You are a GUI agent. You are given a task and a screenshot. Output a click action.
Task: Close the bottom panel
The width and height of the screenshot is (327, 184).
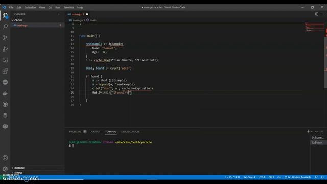coord(322,132)
